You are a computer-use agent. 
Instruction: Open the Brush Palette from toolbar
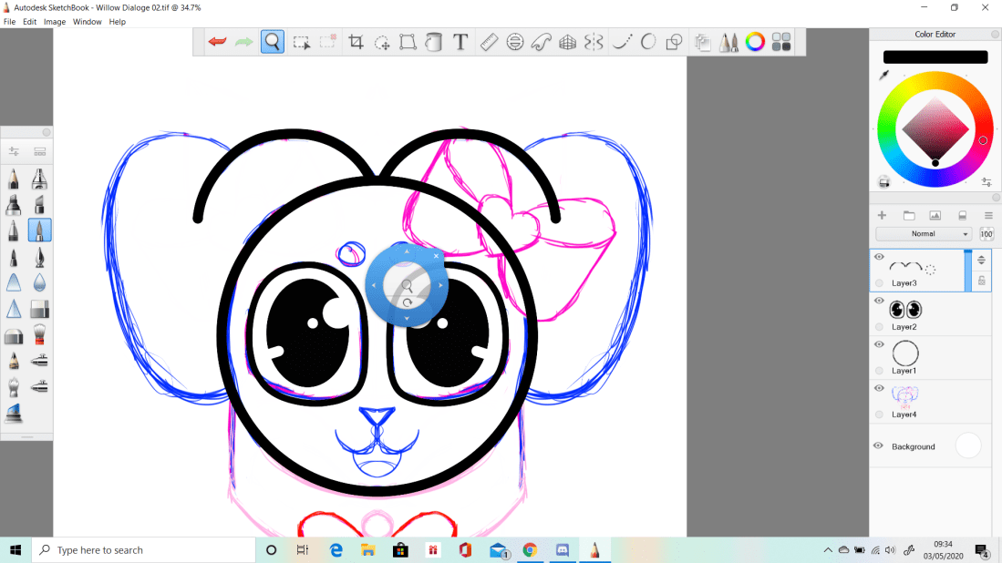coord(728,42)
